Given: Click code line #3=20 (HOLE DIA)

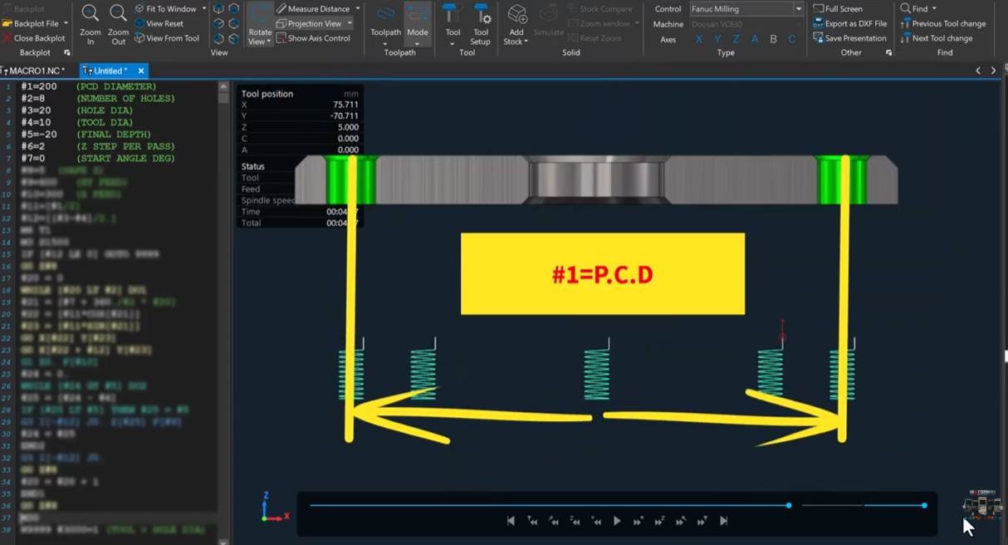Looking at the screenshot, I should pyautogui.click(x=77, y=110).
